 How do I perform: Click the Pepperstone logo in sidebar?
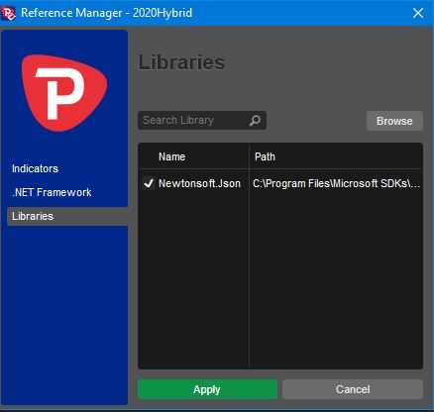(64, 93)
